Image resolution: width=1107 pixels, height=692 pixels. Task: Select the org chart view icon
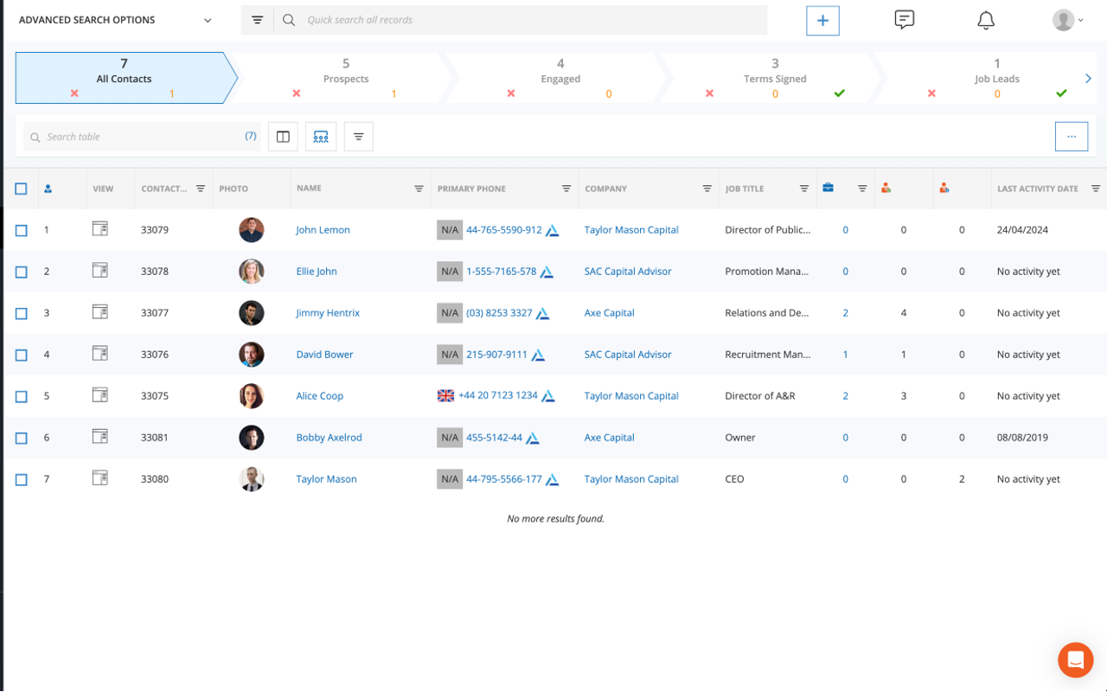pyautogui.click(x=320, y=136)
